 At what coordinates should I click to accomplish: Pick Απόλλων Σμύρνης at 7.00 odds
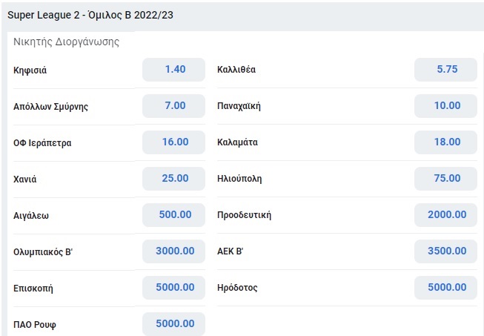pos(173,106)
